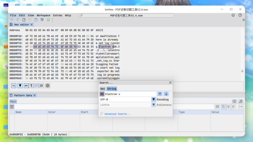Save the file with the floppy disk icon
The width and height of the screenshot is (253, 142).
[x=36, y=20]
